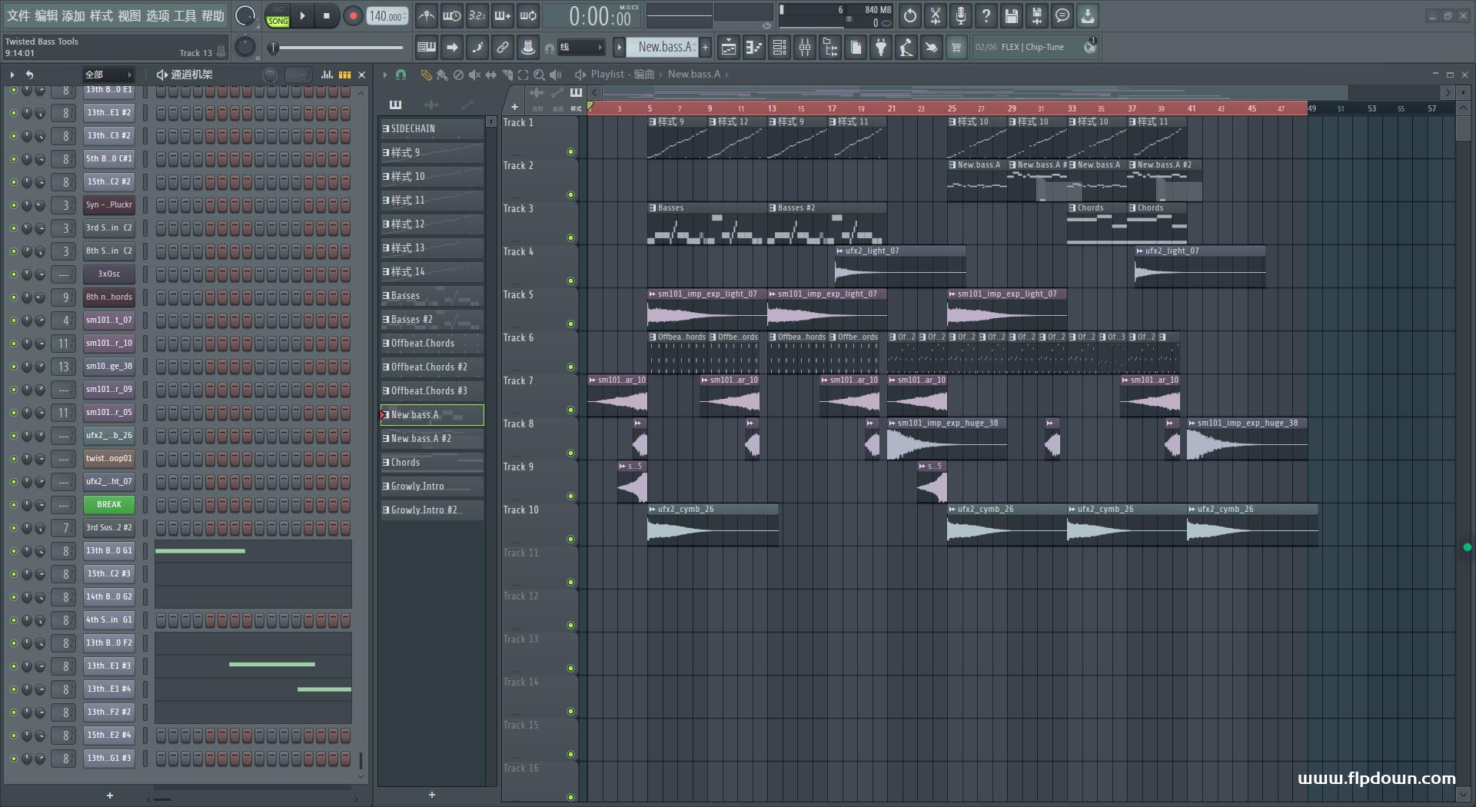The height and width of the screenshot is (807, 1476).
Task: Open the 编辑 menu
Action: coord(46,15)
